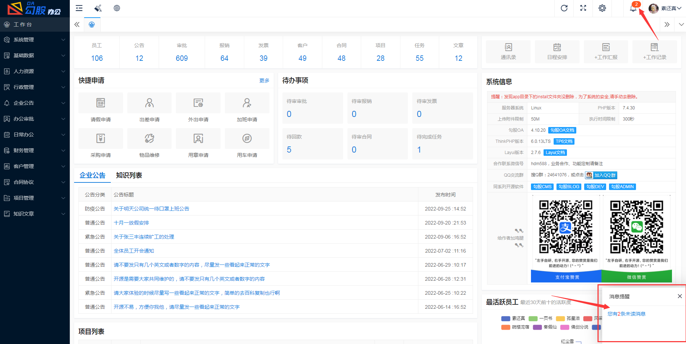Click the 勾股OA文档 button
Screen dimensions: 686x344
(562, 130)
